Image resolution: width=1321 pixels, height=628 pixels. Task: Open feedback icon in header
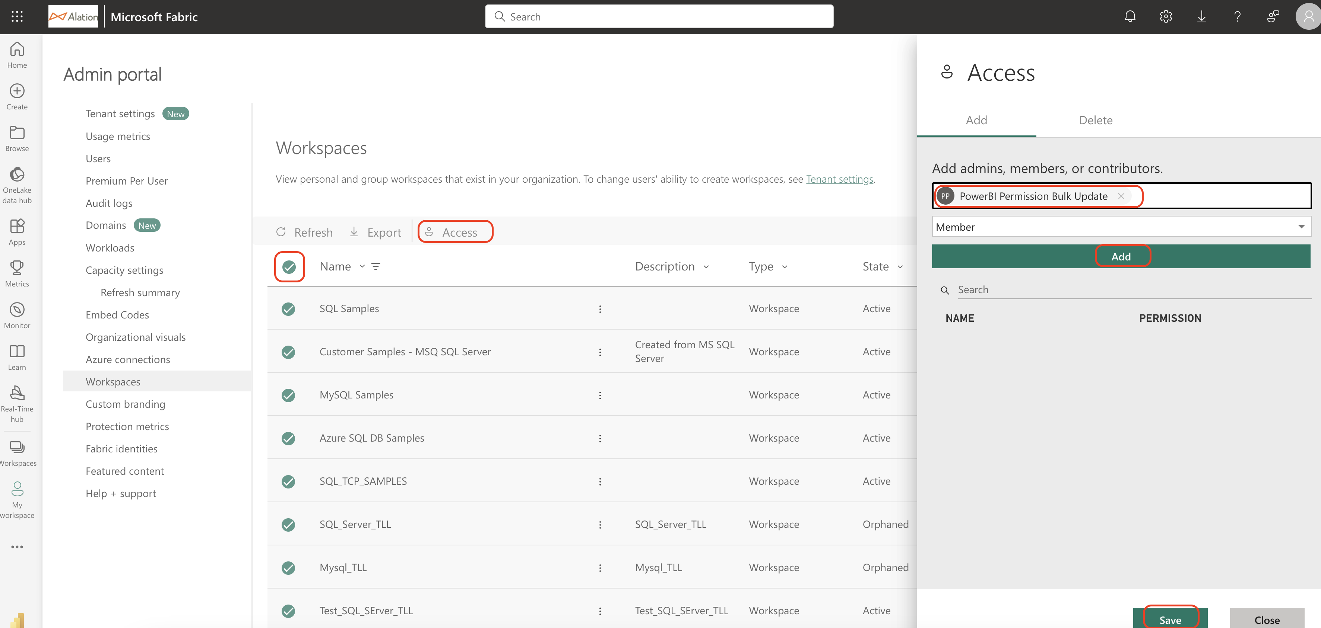coord(1273,16)
